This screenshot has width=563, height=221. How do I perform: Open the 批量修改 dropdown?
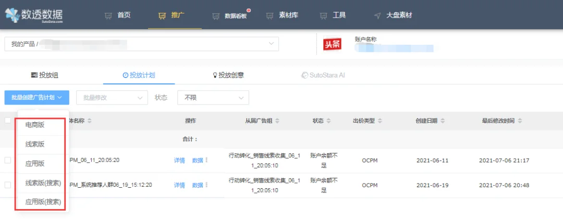tap(112, 97)
